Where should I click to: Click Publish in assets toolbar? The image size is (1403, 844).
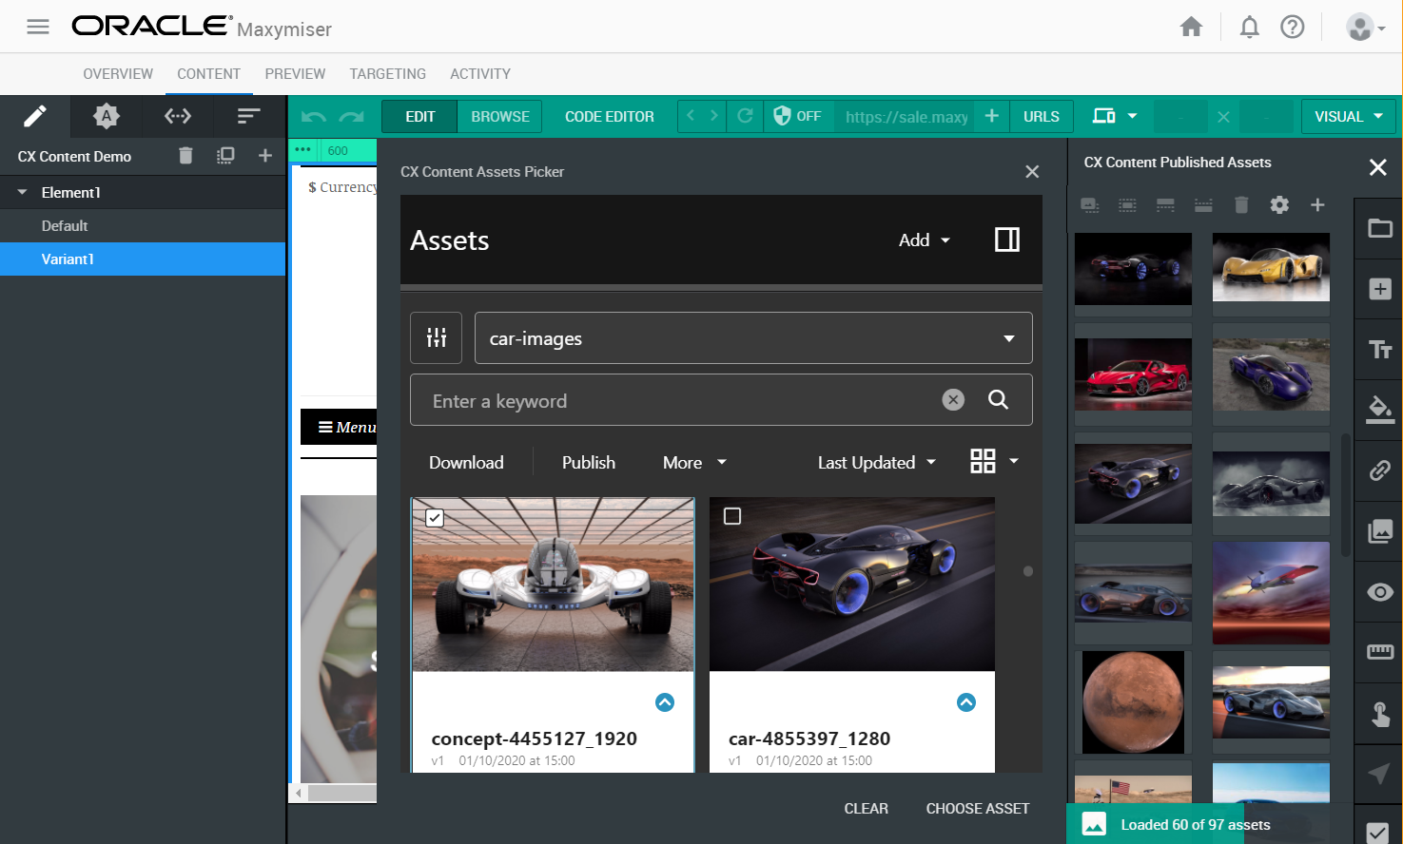pos(589,463)
